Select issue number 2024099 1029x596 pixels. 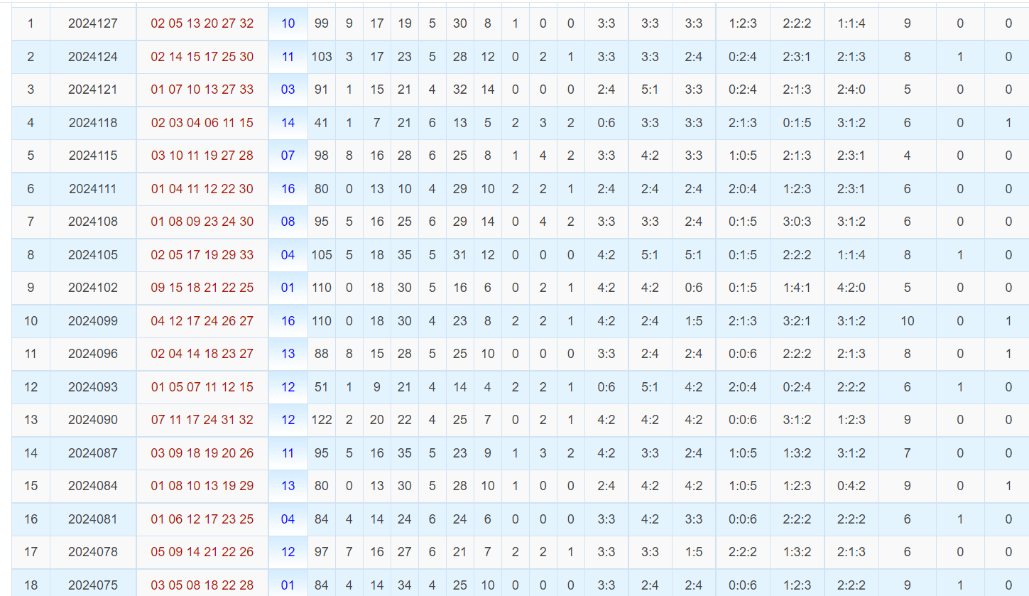(x=93, y=321)
